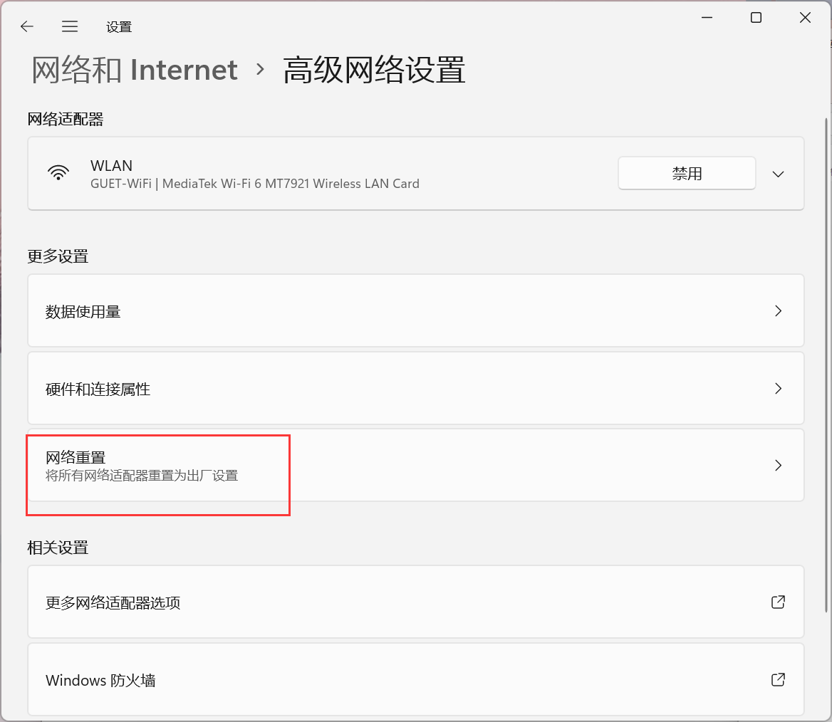This screenshot has width=832, height=722.
Task: Disable the WLAN adapter with 禁用 button
Action: [687, 173]
